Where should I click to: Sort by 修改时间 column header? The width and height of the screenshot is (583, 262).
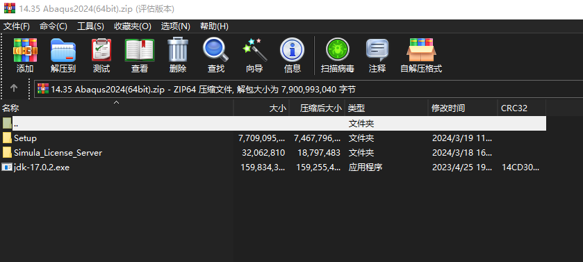(463, 108)
